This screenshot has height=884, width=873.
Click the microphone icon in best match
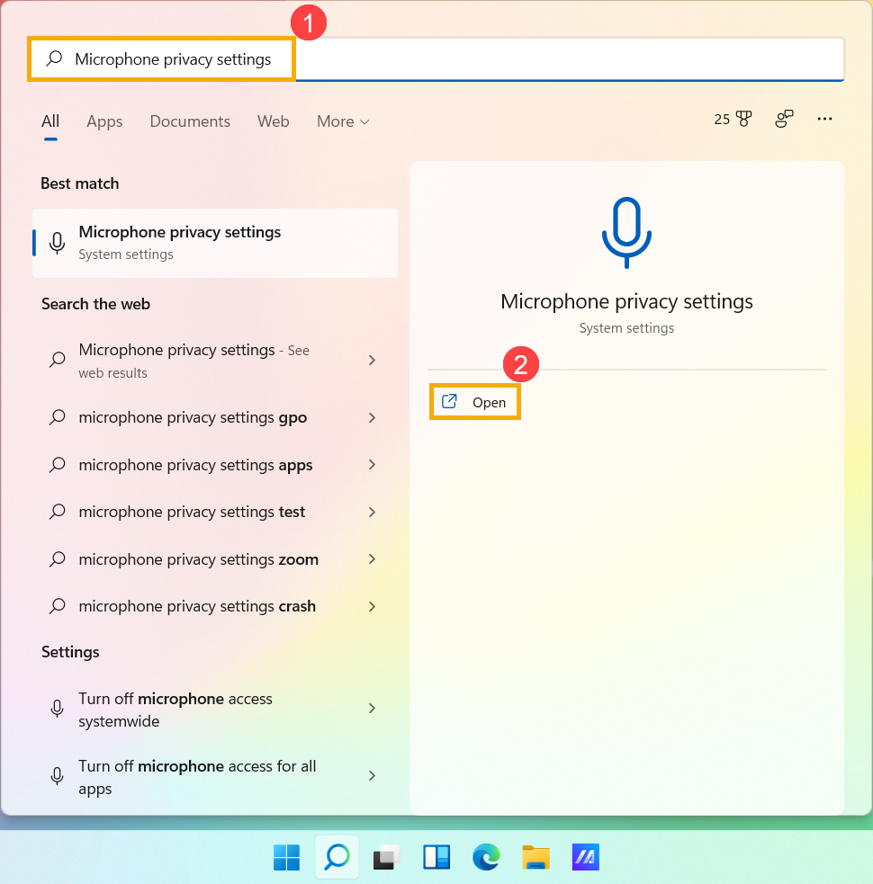click(x=57, y=243)
